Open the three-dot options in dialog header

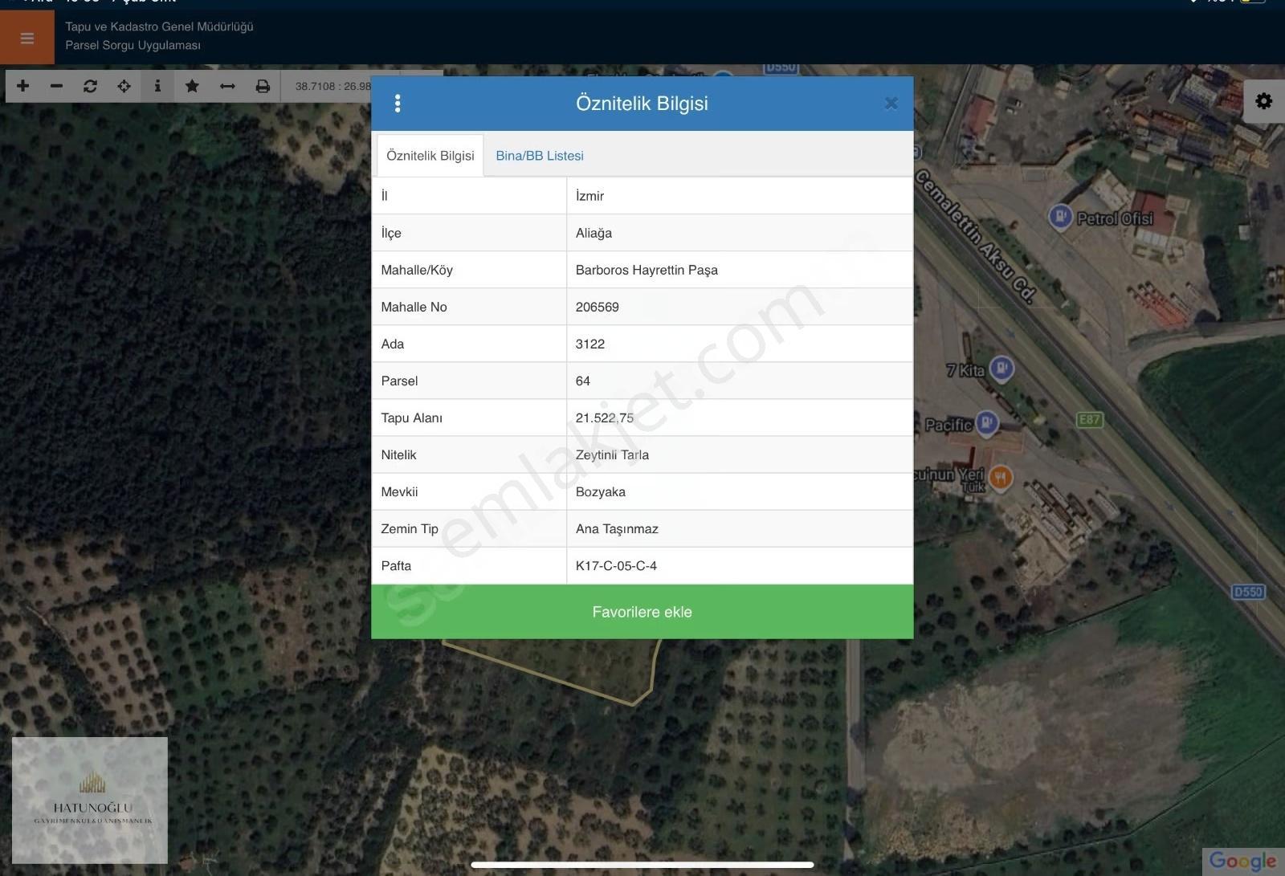398,103
